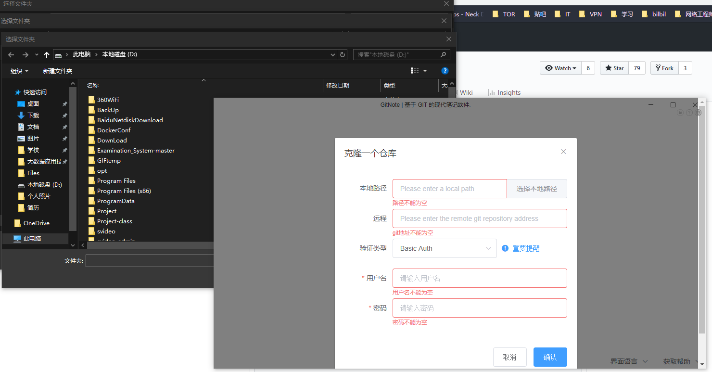The image size is (712, 372).
Task: Select 快速访问 in navigation pane
Action: pos(35,92)
